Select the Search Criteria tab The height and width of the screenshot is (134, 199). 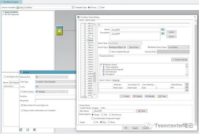[105, 80]
